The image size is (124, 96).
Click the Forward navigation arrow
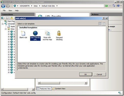[x=8, y=6]
